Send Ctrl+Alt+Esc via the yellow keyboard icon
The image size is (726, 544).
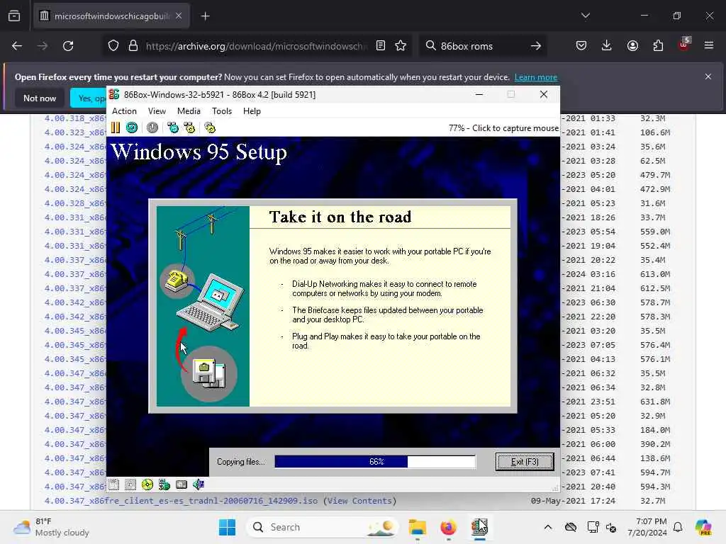[189, 127]
